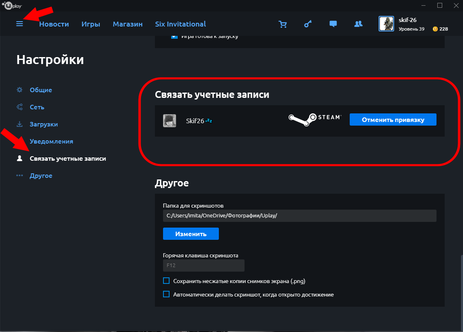
Task: Select Общие in settings sidebar
Action: pyautogui.click(x=41, y=90)
